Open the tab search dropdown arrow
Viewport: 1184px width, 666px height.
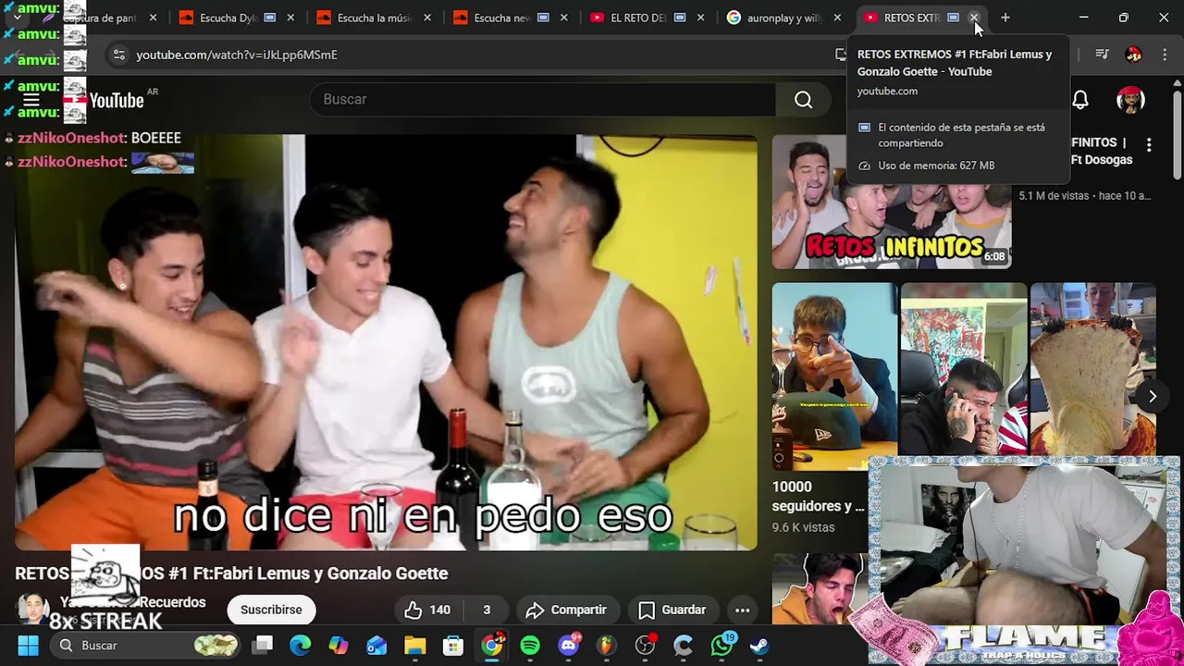[17, 18]
